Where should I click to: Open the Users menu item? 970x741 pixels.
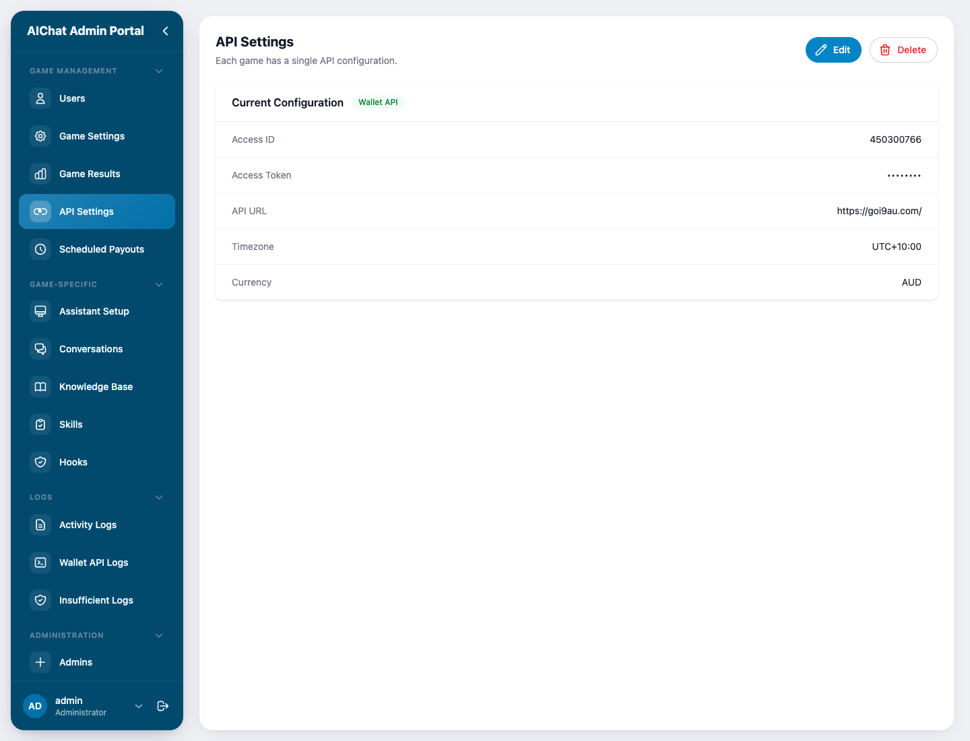(x=97, y=98)
